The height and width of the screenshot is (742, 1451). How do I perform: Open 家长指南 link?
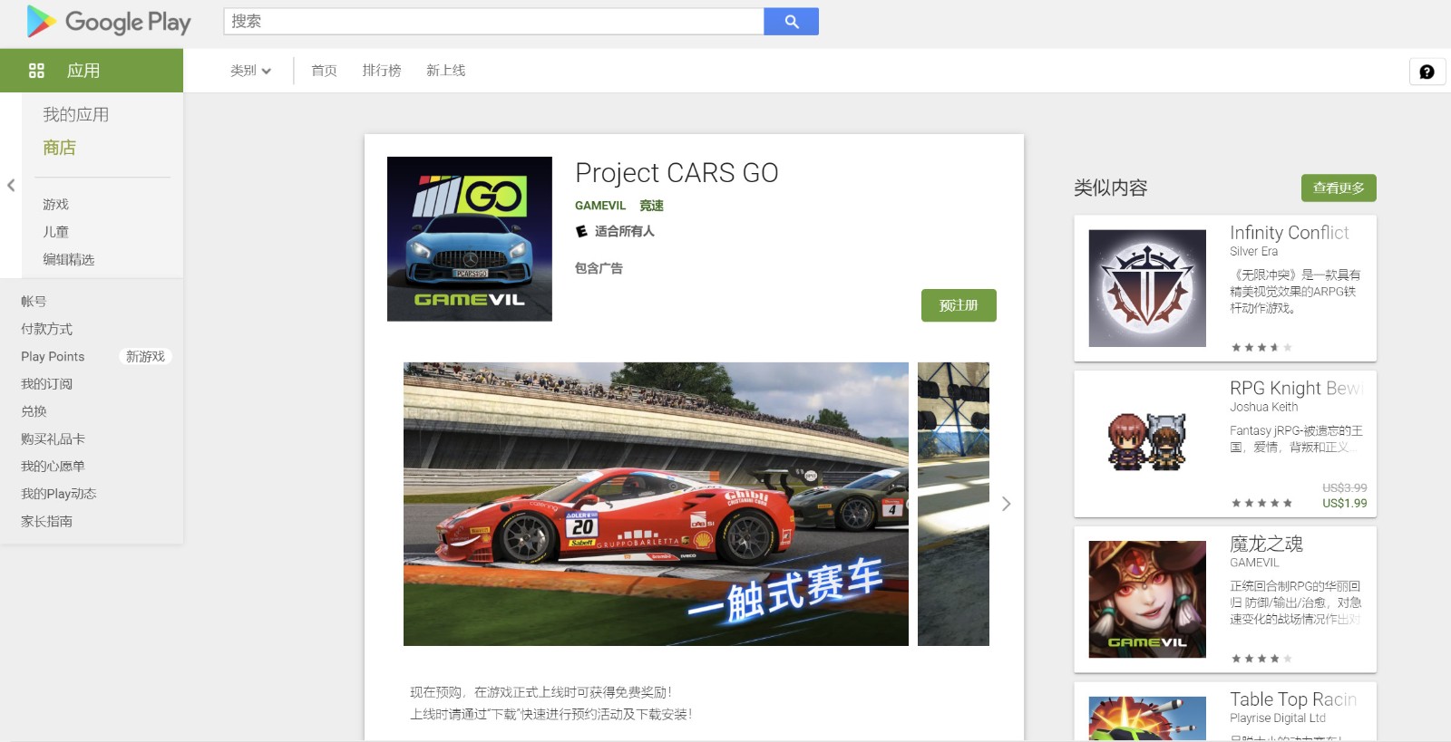46,522
